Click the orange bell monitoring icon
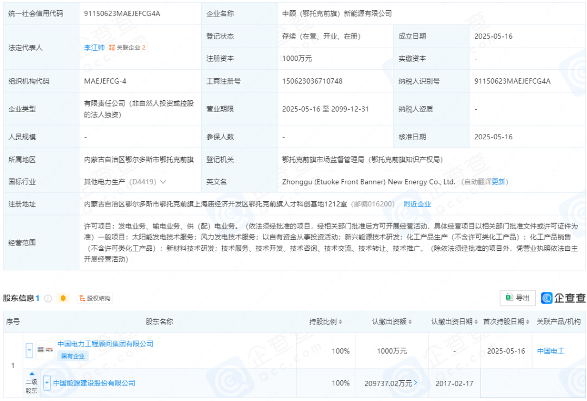 64,298
